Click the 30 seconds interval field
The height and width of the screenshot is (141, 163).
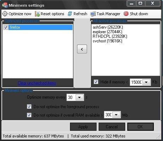(71, 98)
